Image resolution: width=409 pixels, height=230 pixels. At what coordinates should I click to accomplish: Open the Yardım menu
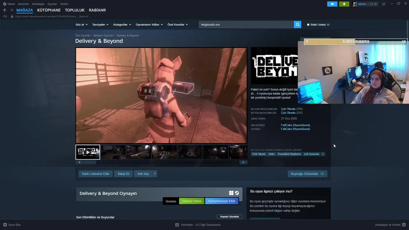click(x=64, y=4)
